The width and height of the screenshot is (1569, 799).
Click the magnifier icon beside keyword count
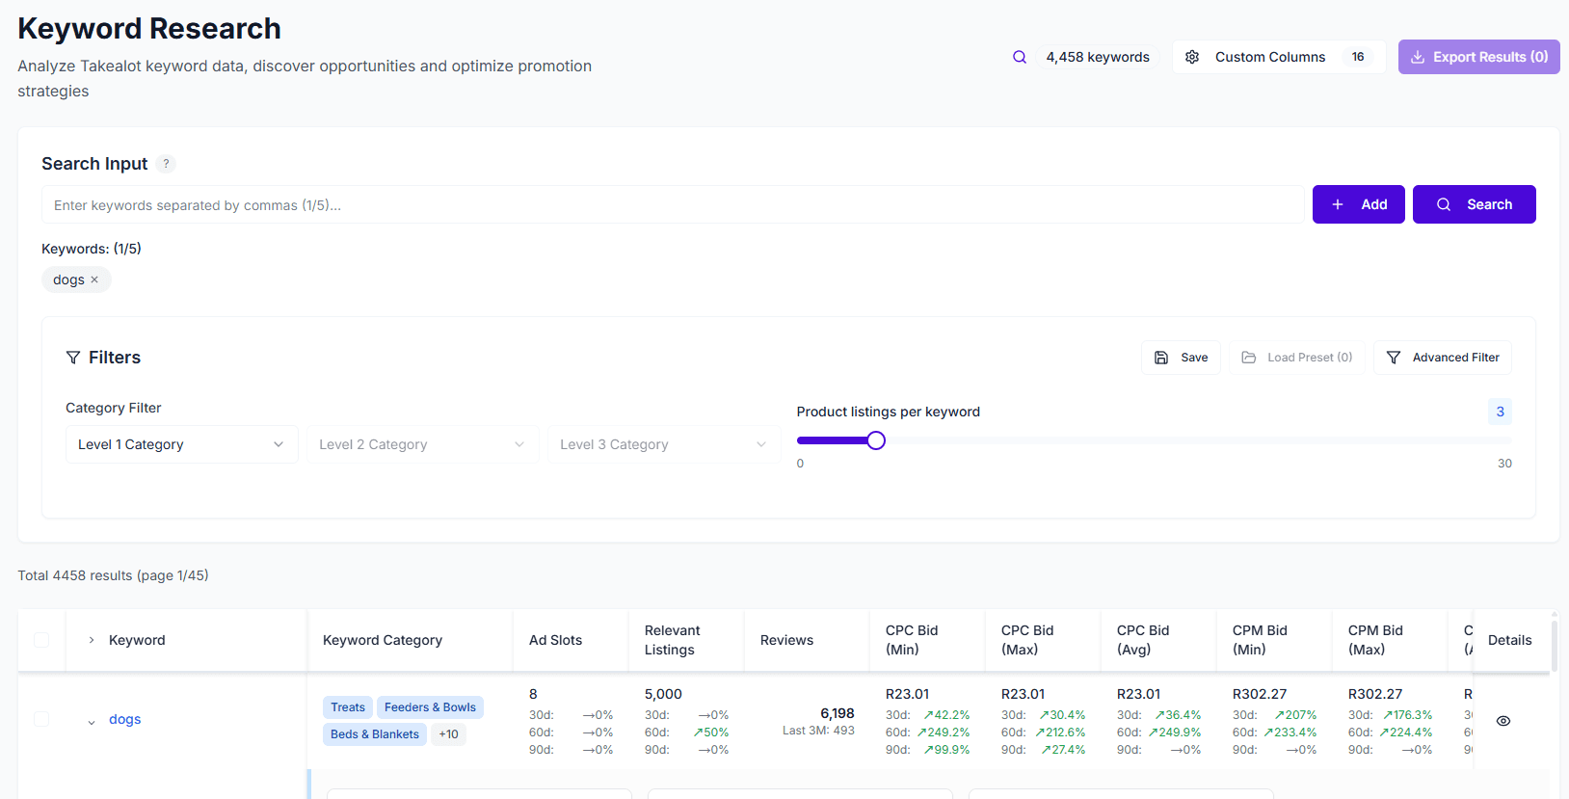(x=1019, y=57)
